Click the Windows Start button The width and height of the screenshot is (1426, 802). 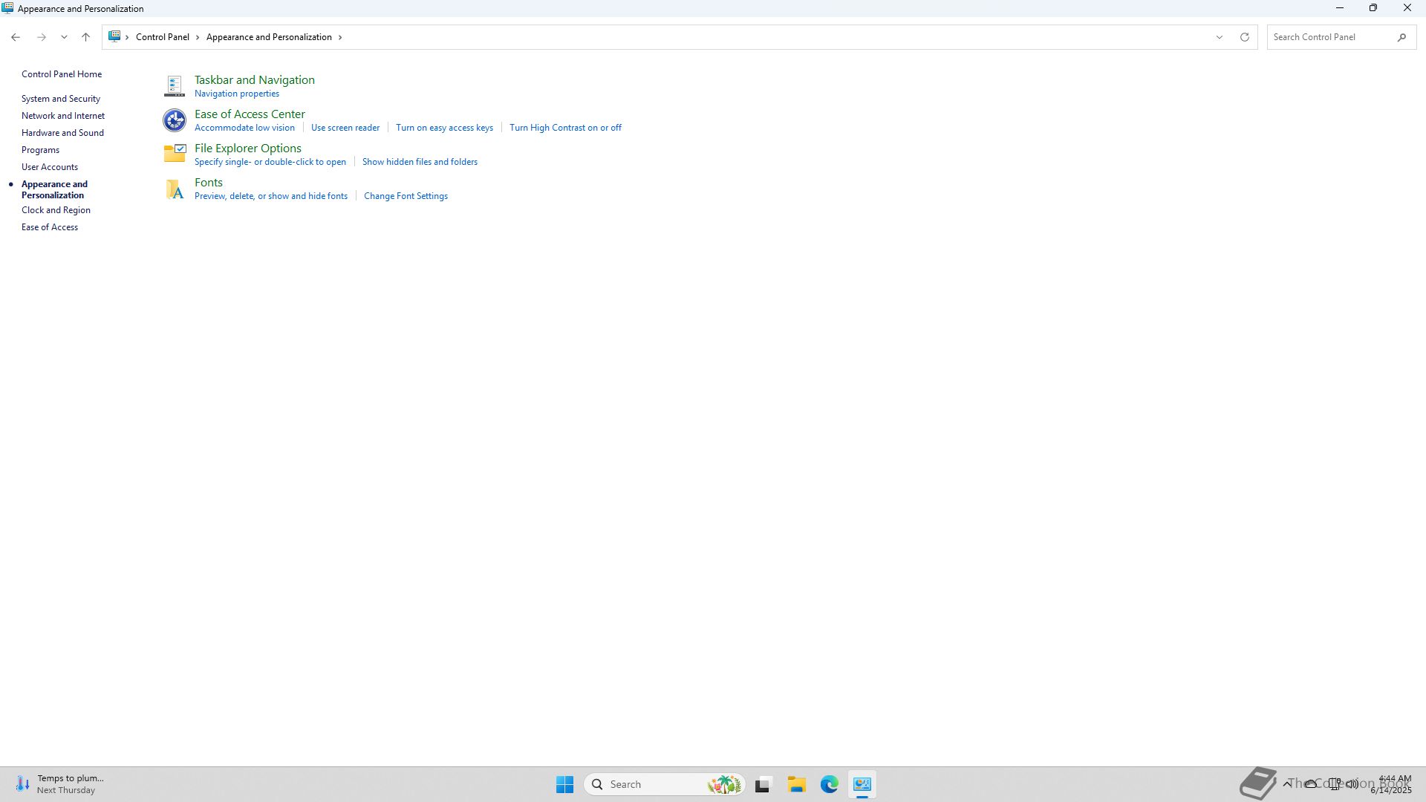[x=564, y=784]
